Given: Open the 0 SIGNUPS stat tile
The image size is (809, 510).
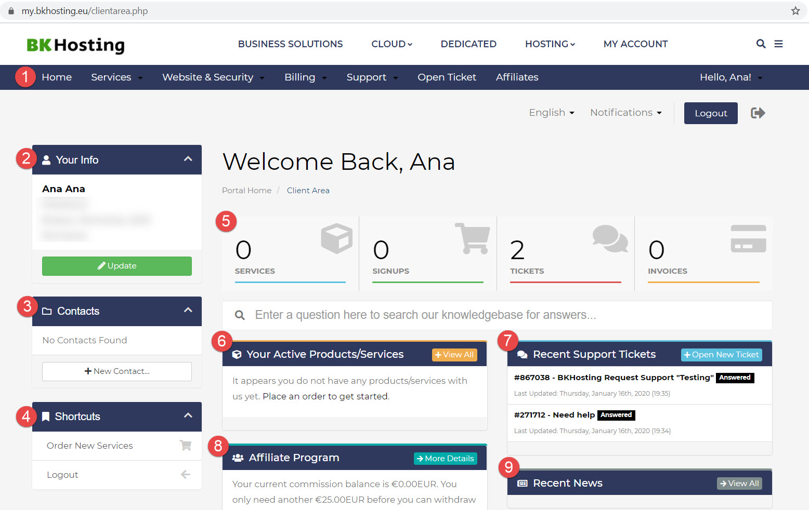Looking at the screenshot, I should click(x=428, y=254).
